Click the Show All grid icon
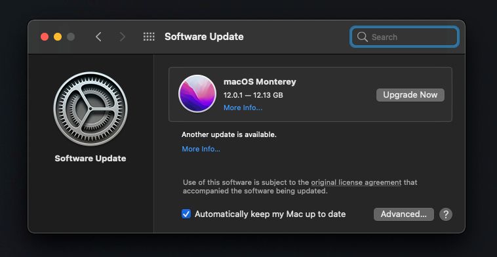Screen dimensions: 497x257 pyautogui.click(x=149, y=37)
